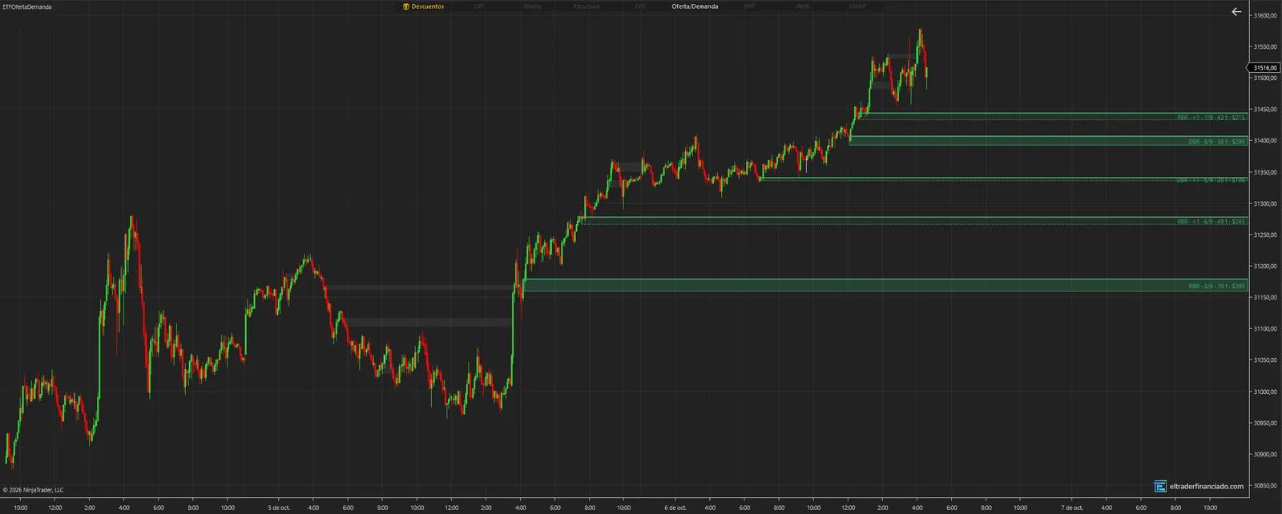1282x514 pixels.
Task: Switch to the FVG tab
Action: [x=640, y=6]
